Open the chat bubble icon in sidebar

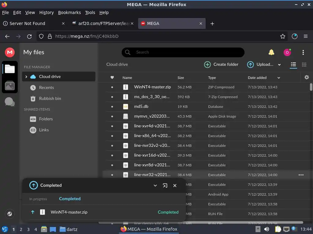pyautogui.click(x=9, y=102)
